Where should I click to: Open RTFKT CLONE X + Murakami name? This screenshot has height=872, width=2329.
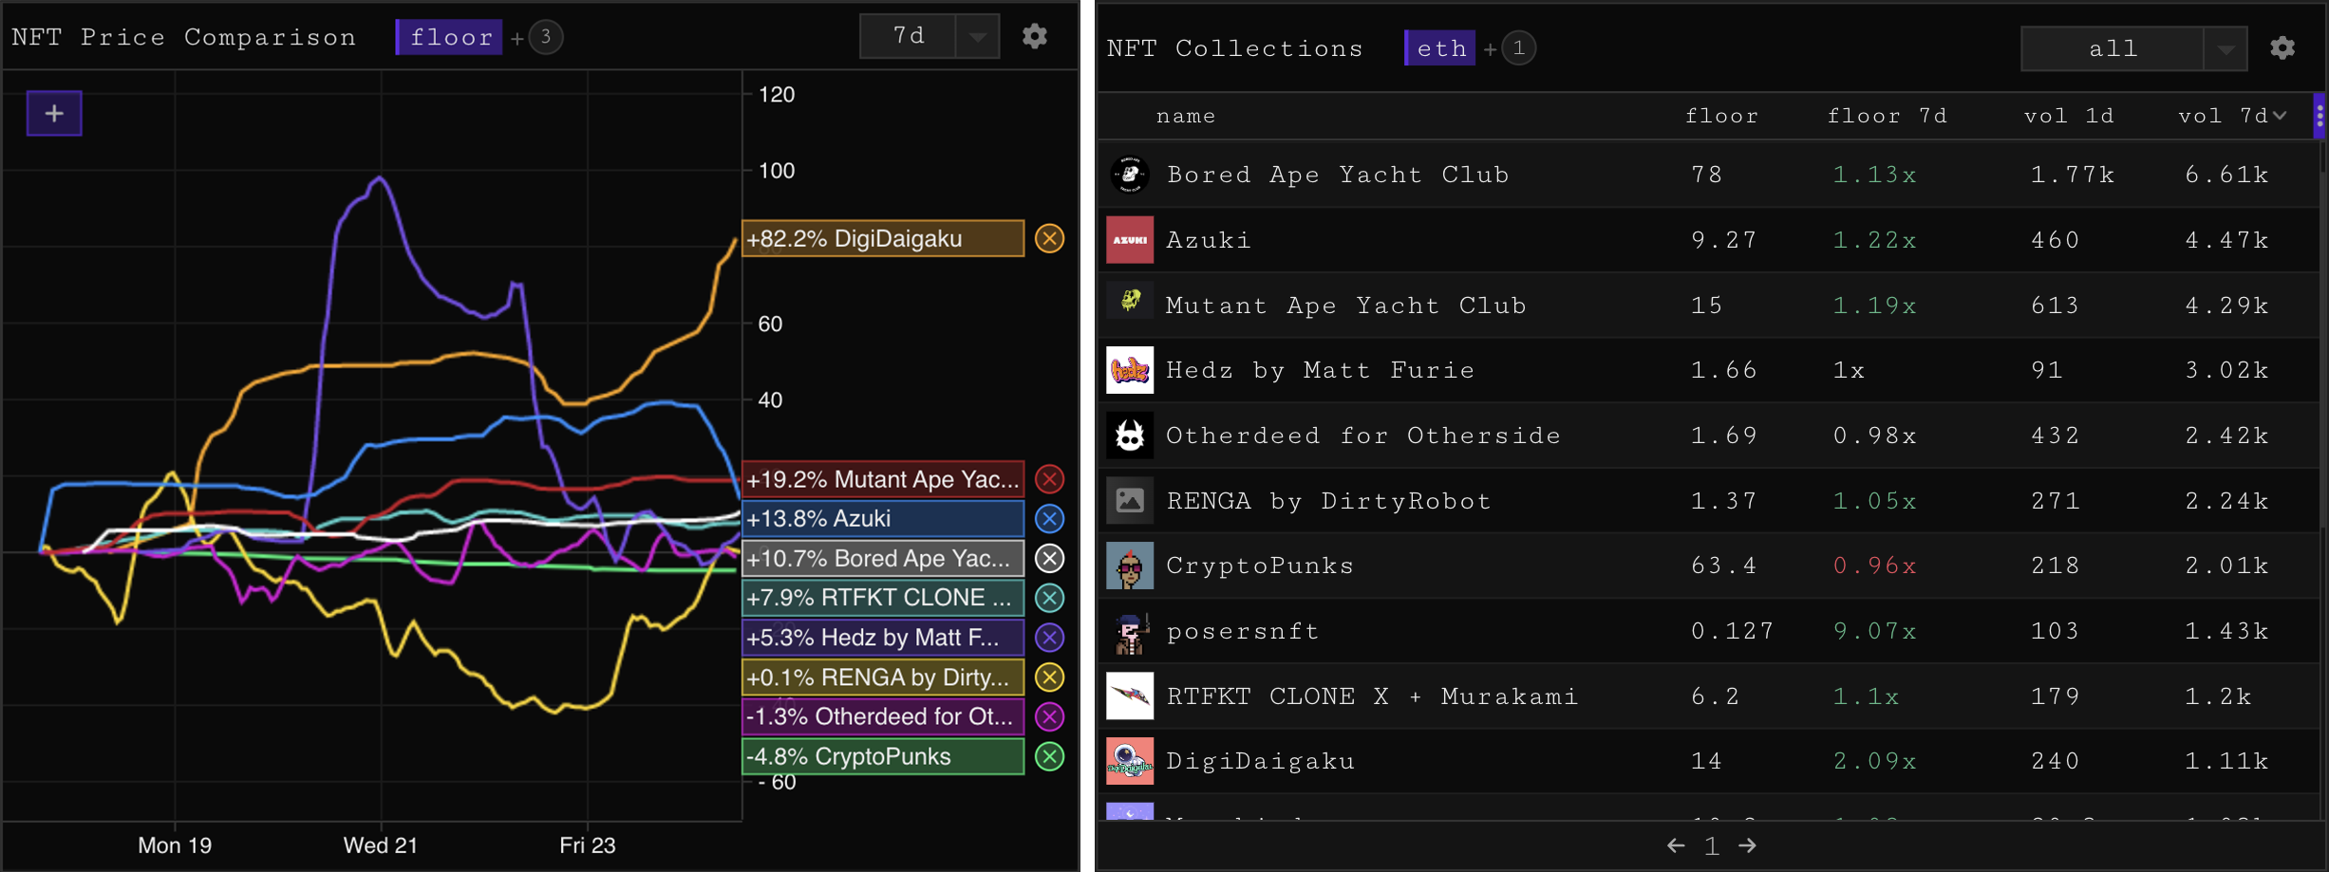pyautogui.click(x=1372, y=696)
